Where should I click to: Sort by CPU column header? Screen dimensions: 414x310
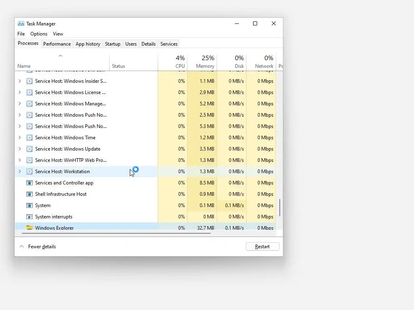coord(173,62)
